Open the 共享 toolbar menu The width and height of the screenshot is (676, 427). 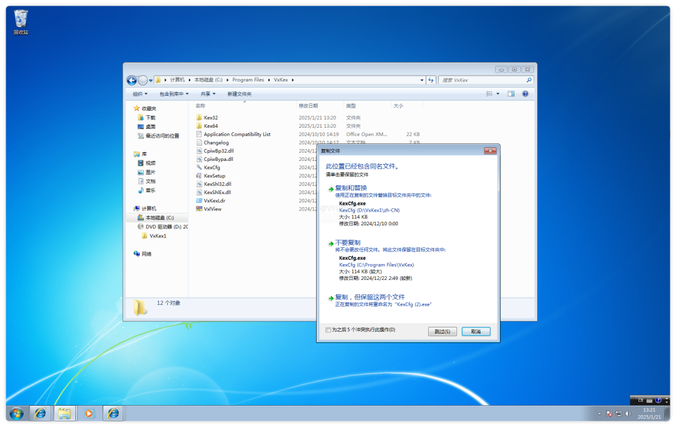(208, 94)
